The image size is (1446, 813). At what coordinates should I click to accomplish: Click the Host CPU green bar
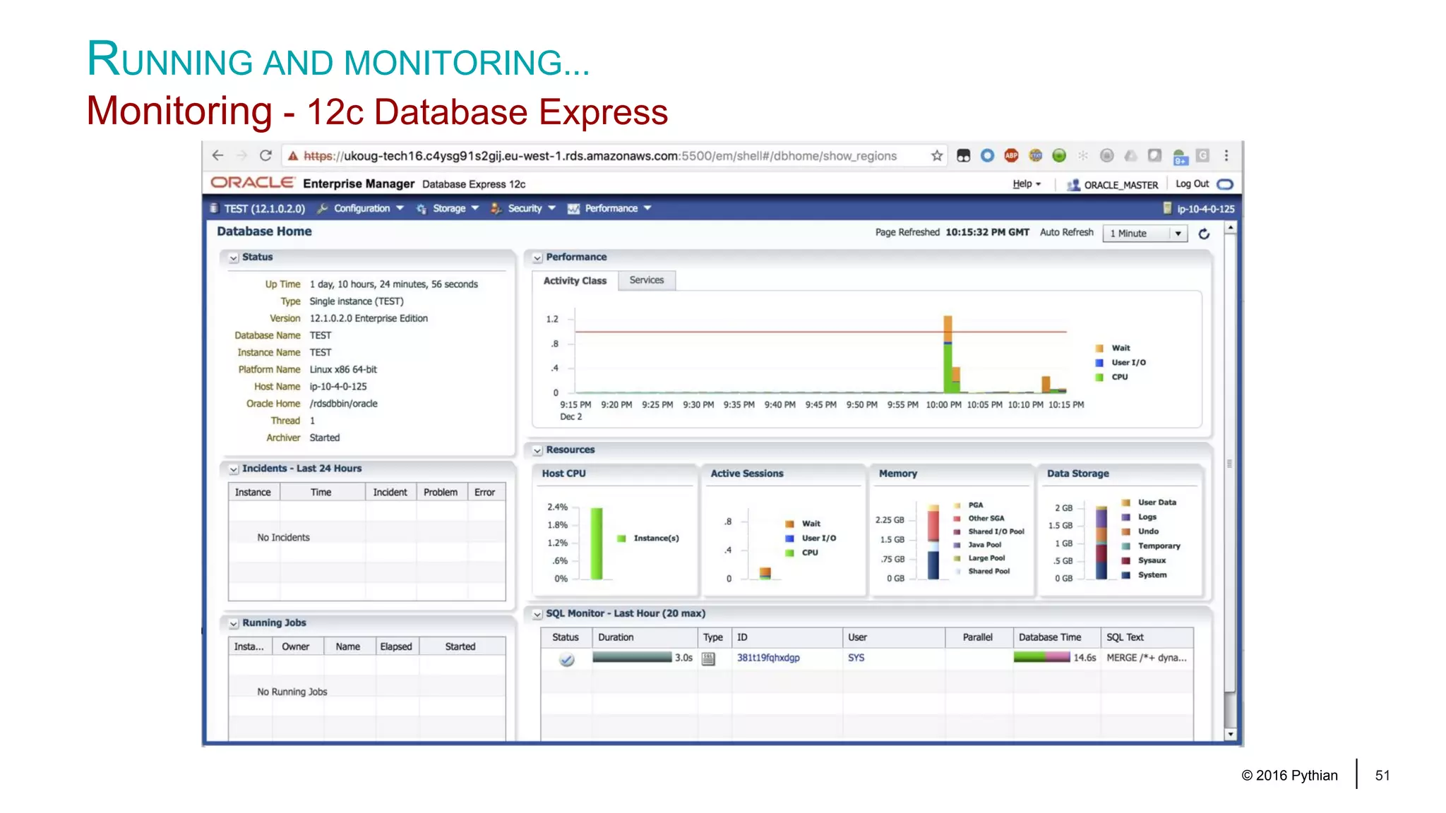597,543
